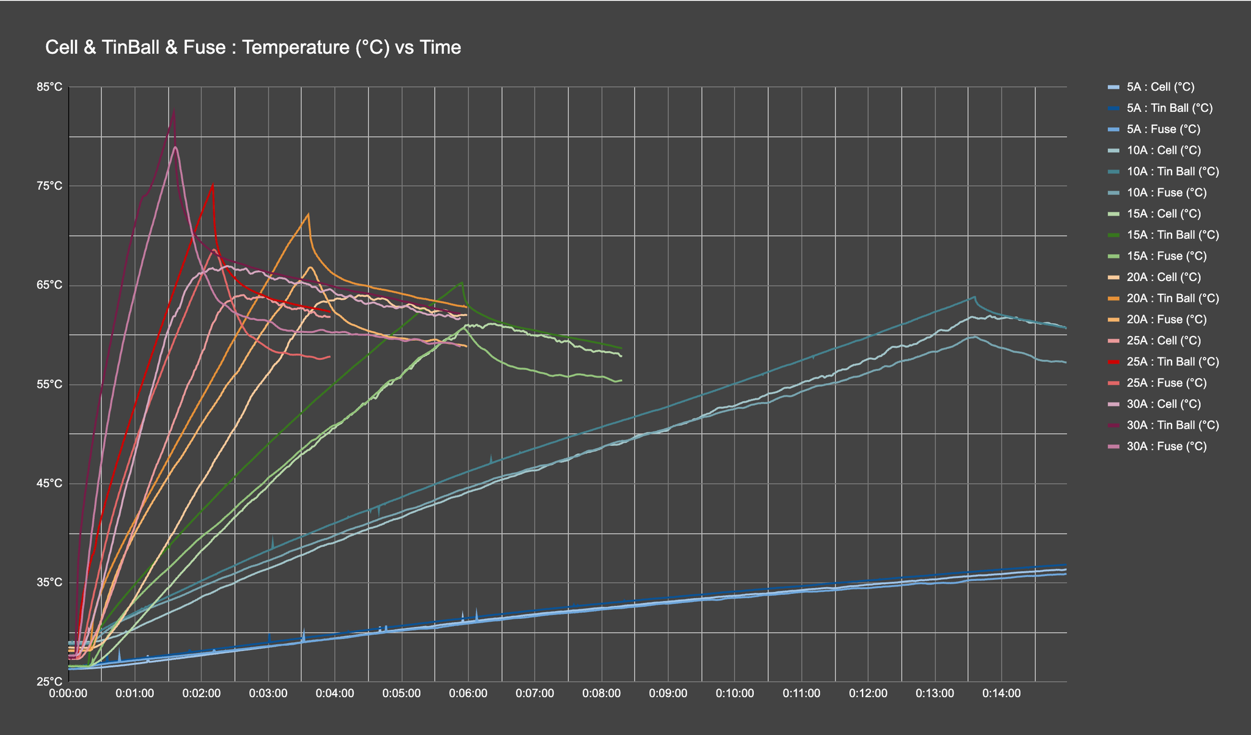Click the 0:04:00 x-axis label
This screenshot has height=735, width=1251.
click(335, 694)
